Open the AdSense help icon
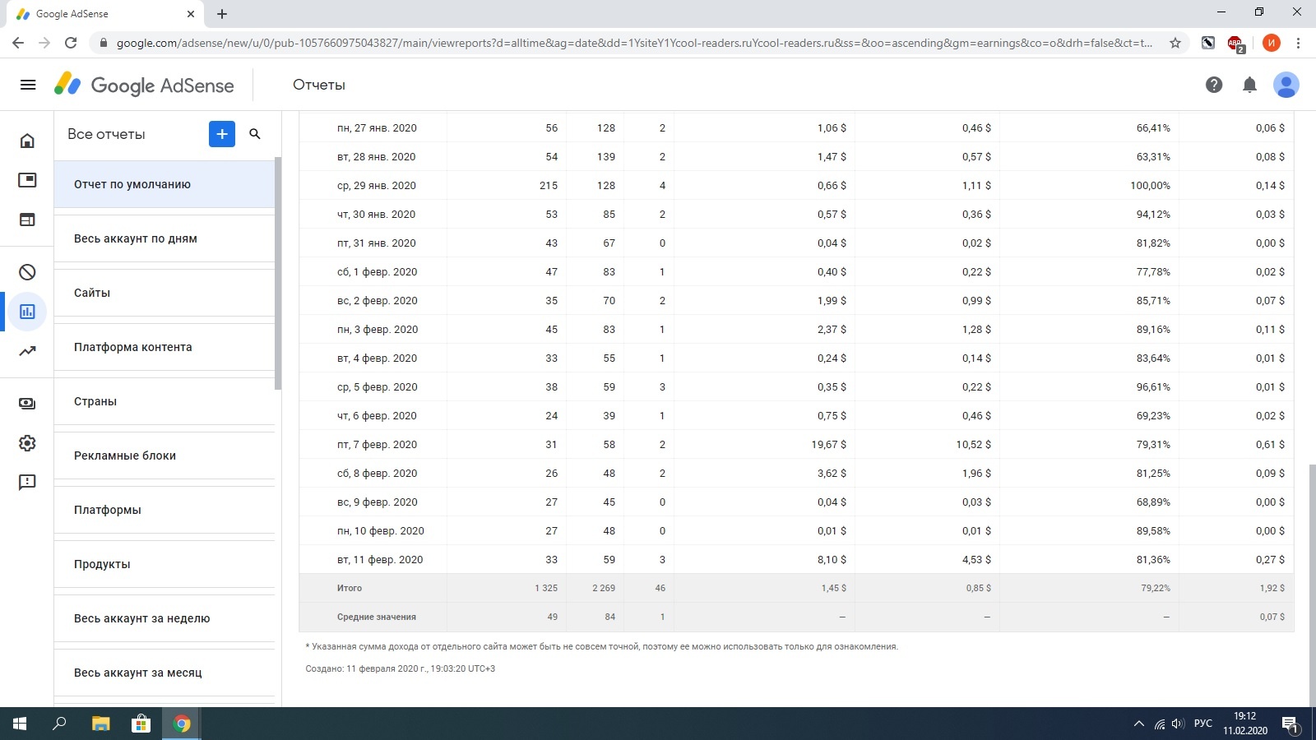This screenshot has height=740, width=1316. tap(1214, 85)
